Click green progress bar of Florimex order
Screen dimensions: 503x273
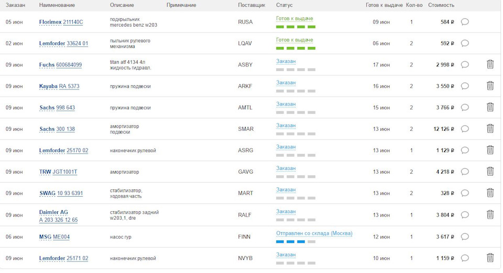click(x=296, y=27)
